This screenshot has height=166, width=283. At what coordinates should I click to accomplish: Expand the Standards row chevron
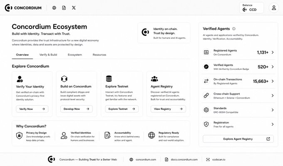tap(273, 110)
